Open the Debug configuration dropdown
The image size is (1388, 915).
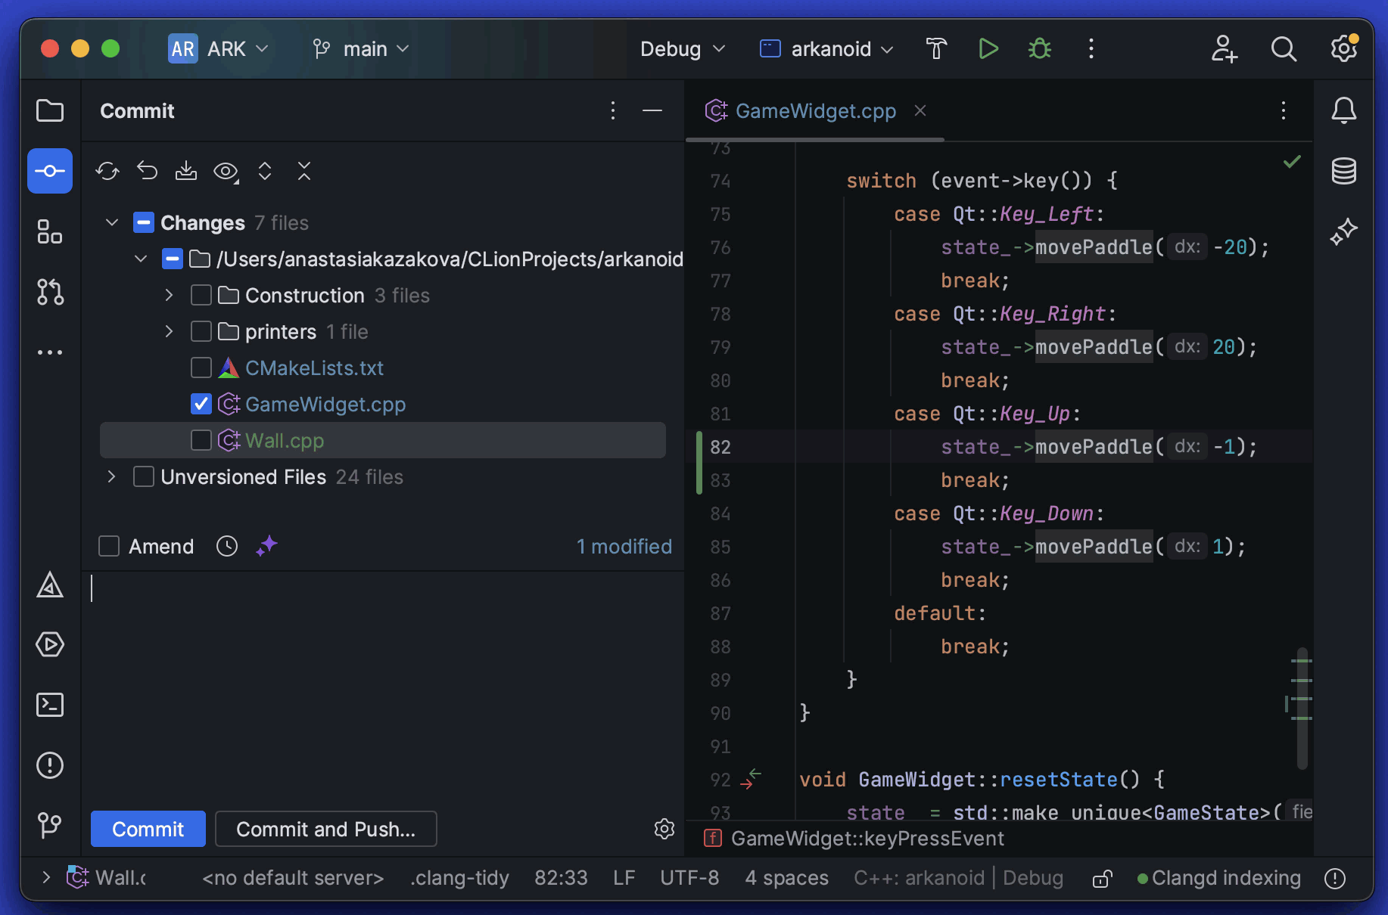(682, 49)
